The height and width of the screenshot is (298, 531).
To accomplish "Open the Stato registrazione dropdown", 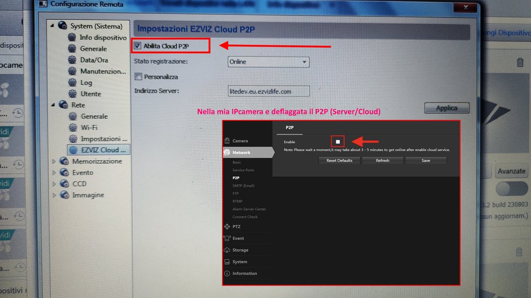I will click(269, 62).
